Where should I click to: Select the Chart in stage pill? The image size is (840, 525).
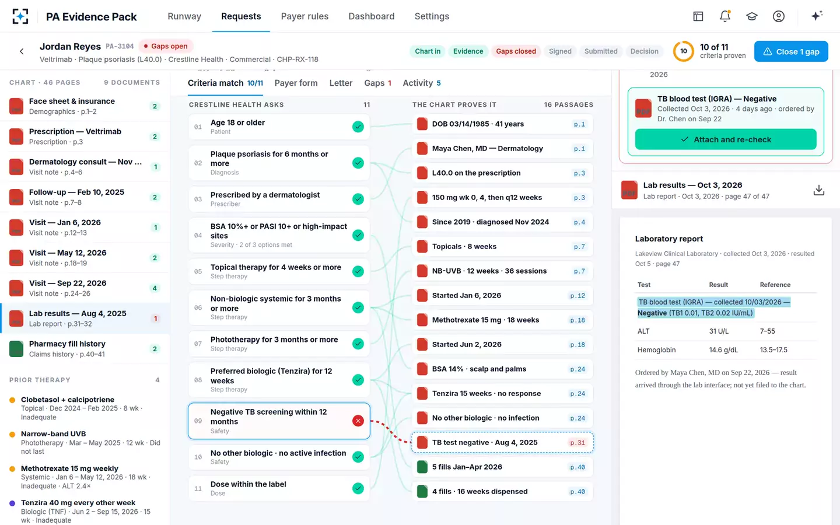pyautogui.click(x=428, y=51)
